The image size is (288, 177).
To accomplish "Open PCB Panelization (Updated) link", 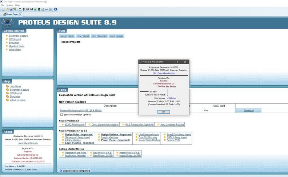I will tap(139, 125).
